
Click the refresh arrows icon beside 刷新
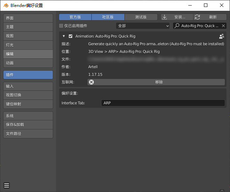pyautogui.click(x=197, y=17)
